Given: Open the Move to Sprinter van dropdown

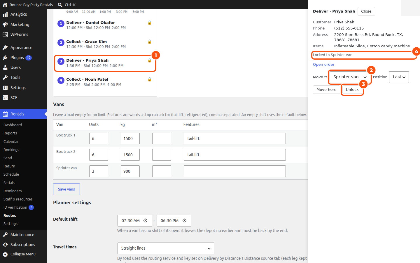Looking at the screenshot, I should 350,77.
